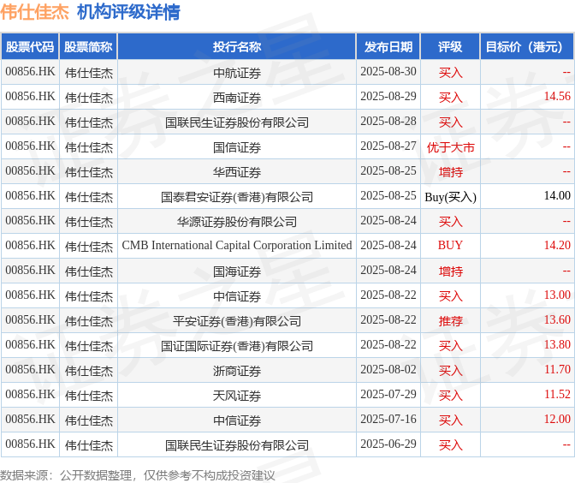This screenshot has height=483, width=575.
Task: Select the 华西证券 cell
Action: pyautogui.click(x=236, y=172)
